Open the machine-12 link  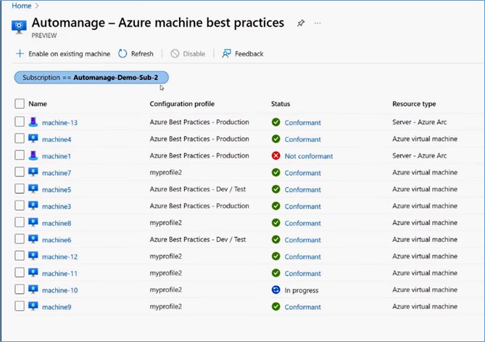click(59, 257)
